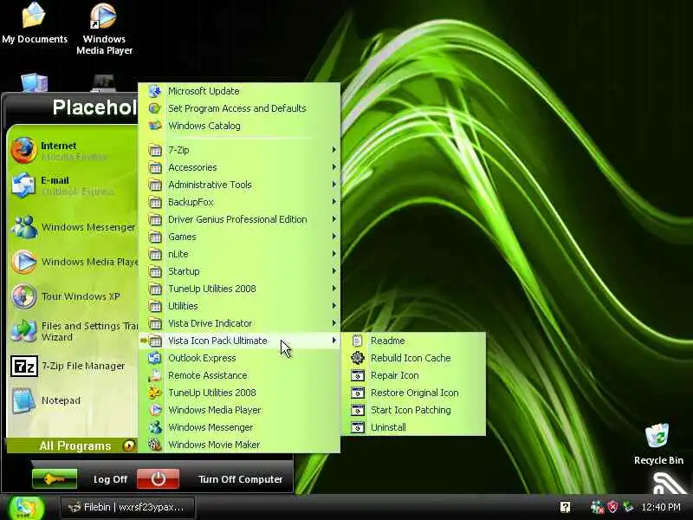Click the Notepad icon in Start menu
This screenshot has width=693, height=520.
(x=24, y=400)
